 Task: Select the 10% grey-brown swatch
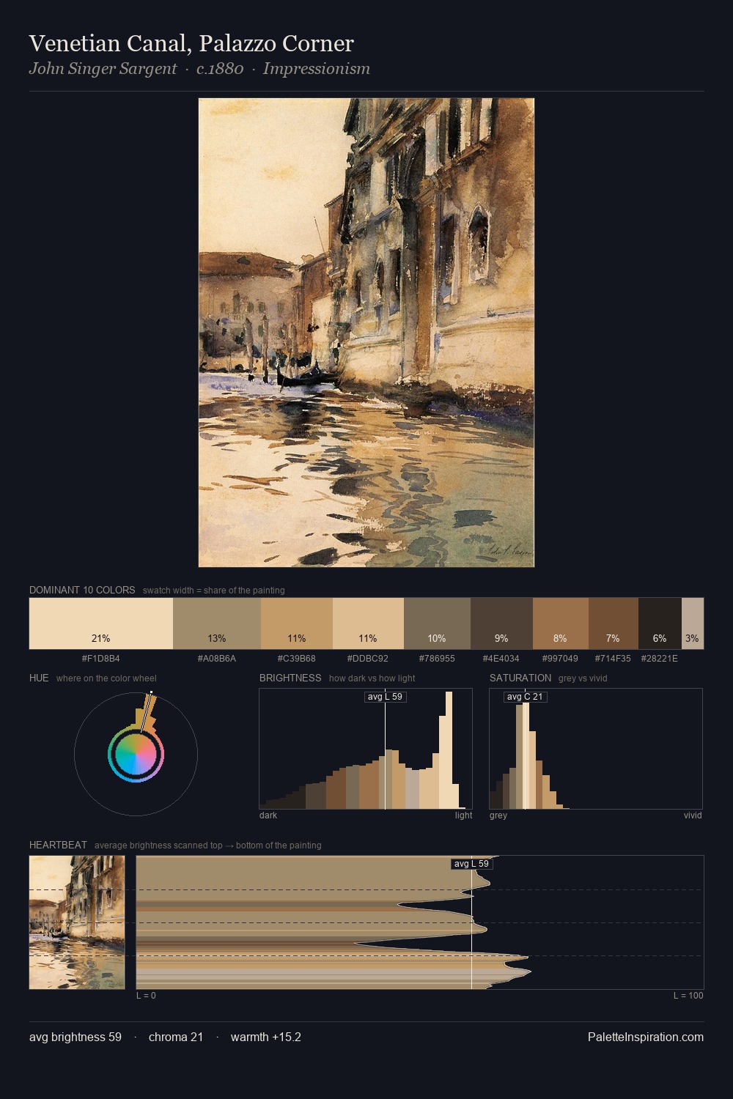point(437,623)
